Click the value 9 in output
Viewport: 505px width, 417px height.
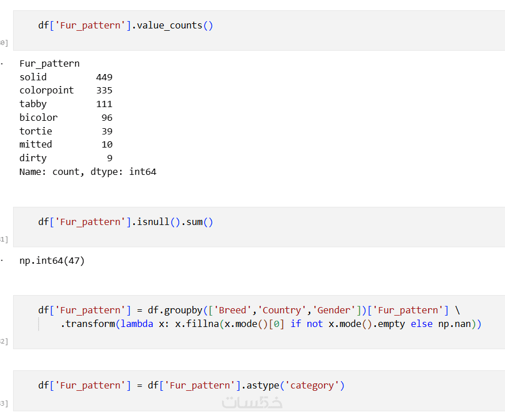point(110,158)
